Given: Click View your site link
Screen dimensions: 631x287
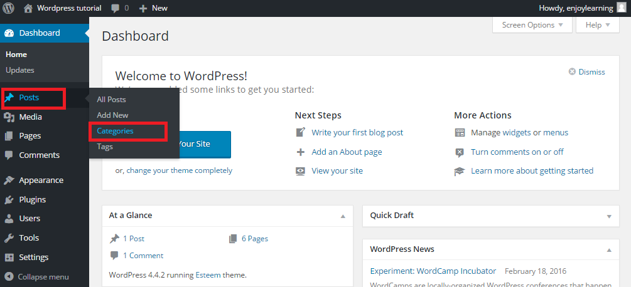Looking at the screenshot, I should coord(337,171).
